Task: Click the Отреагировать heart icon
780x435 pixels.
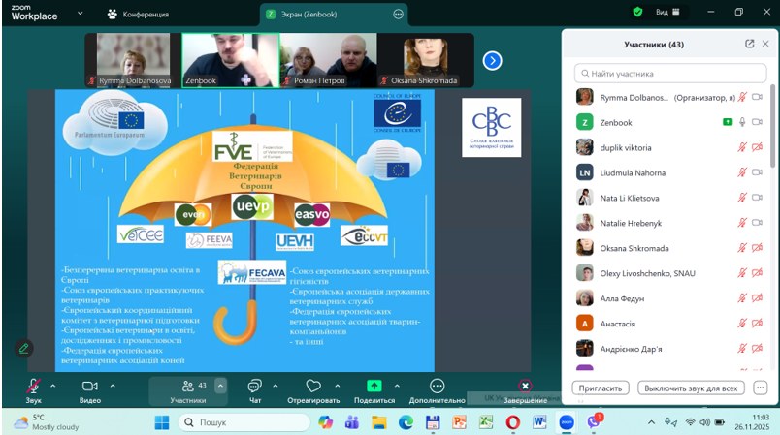Action: [x=313, y=386]
